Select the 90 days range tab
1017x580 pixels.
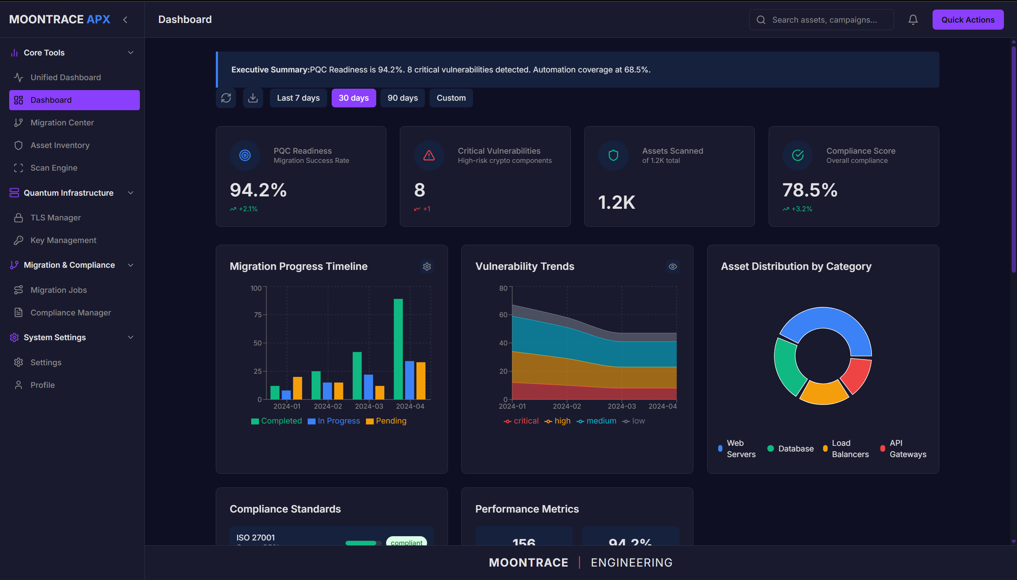click(x=402, y=98)
